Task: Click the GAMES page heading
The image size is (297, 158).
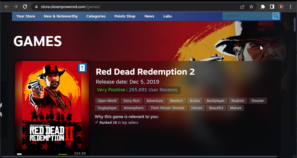Action: tap(38, 41)
